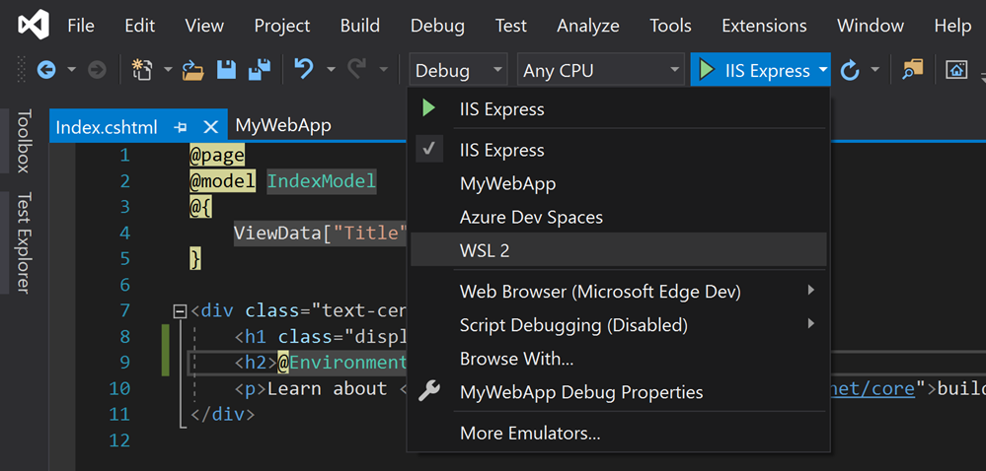
Task: Click the Visual Studio logo icon
Action: [34, 26]
